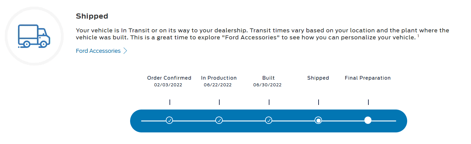The height and width of the screenshot is (144, 471).
Task: Click the Built step label
Action: click(268, 78)
